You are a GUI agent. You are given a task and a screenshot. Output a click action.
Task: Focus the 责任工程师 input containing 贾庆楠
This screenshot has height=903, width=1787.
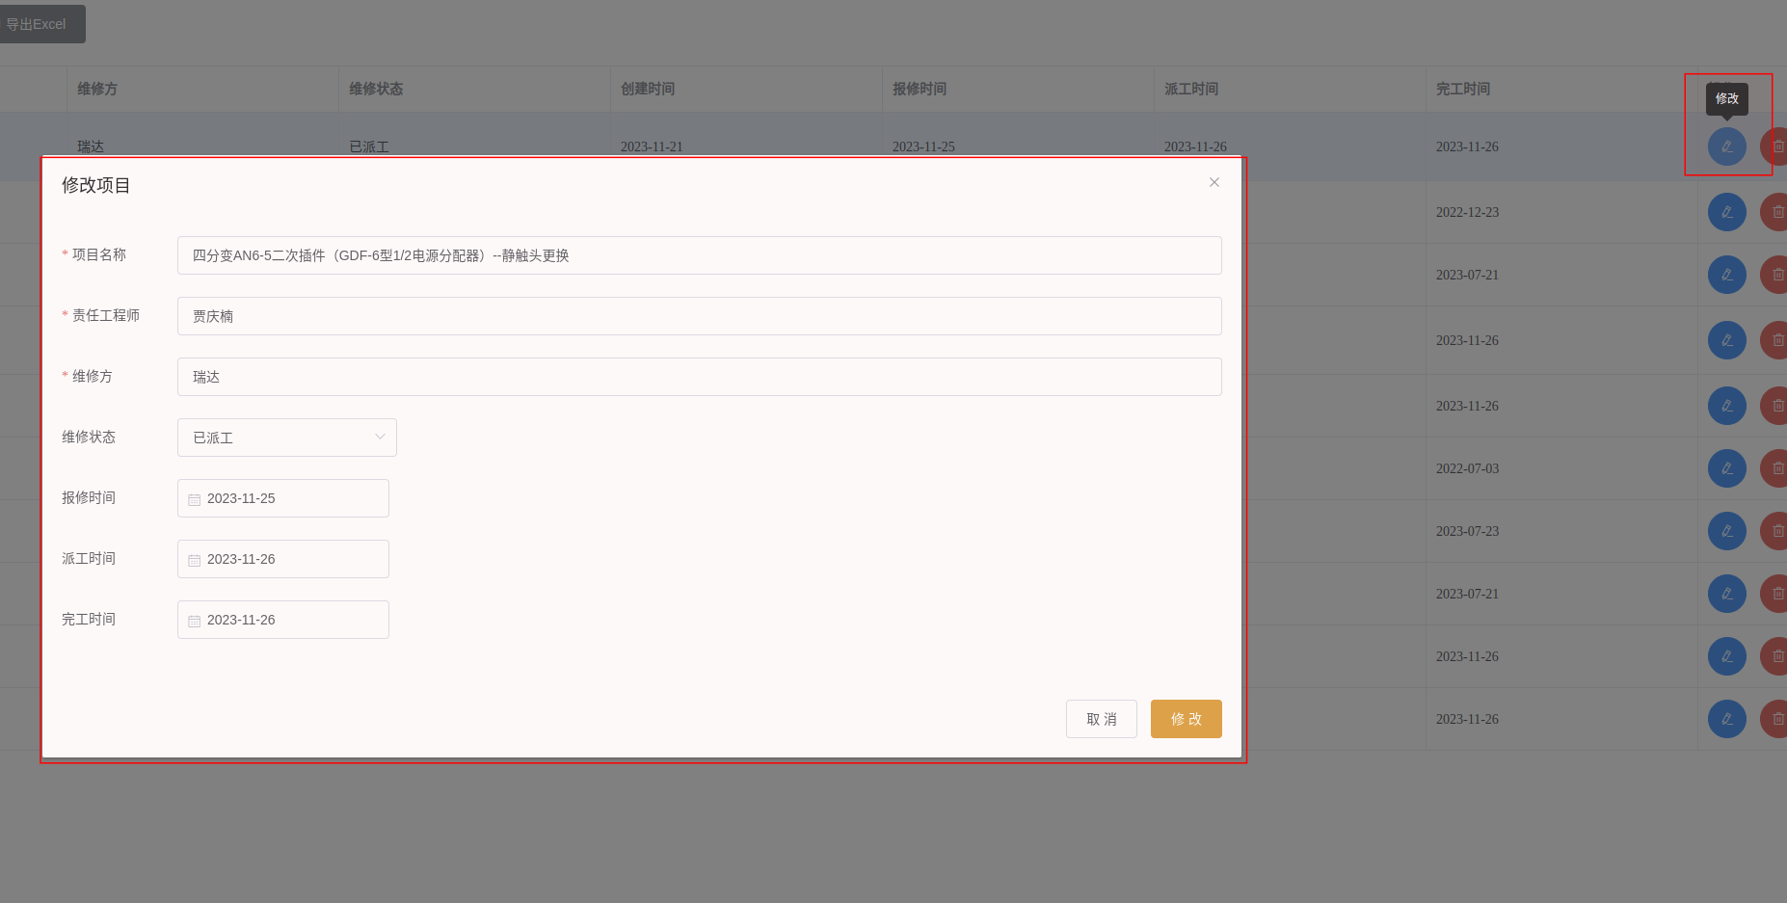pos(699,316)
